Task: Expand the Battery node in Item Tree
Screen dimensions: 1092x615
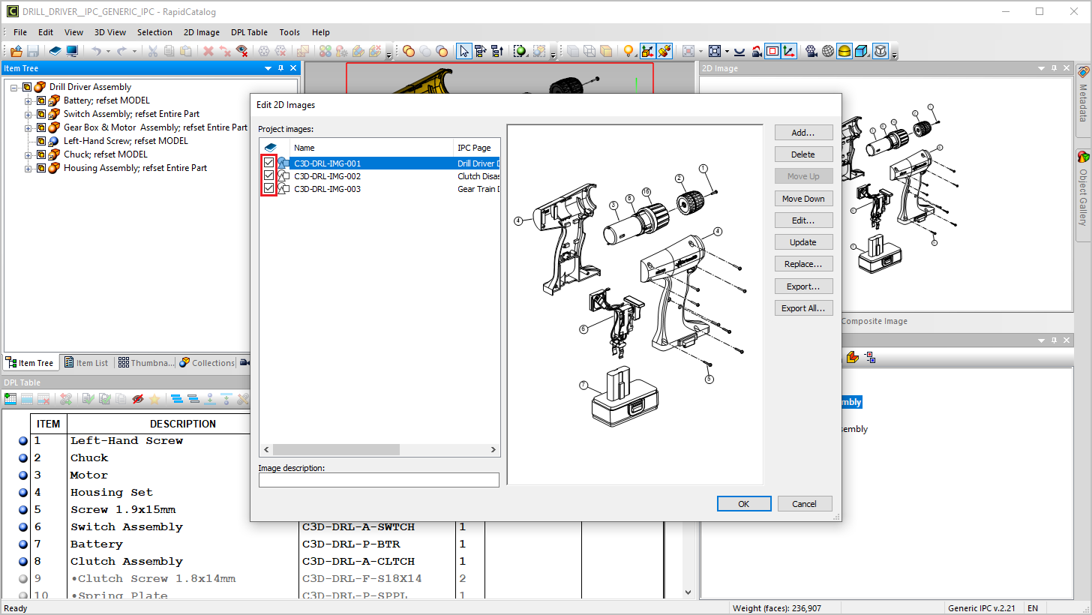Action: pyautogui.click(x=29, y=100)
